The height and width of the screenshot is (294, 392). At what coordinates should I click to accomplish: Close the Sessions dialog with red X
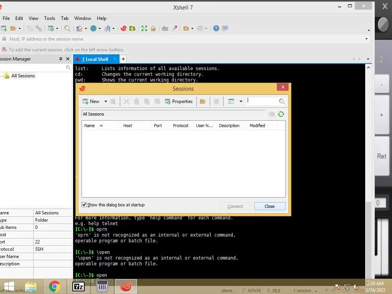pyautogui.click(x=283, y=87)
